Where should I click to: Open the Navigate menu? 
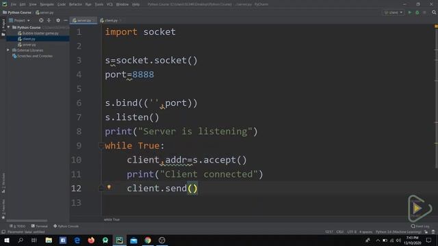pos(47,5)
